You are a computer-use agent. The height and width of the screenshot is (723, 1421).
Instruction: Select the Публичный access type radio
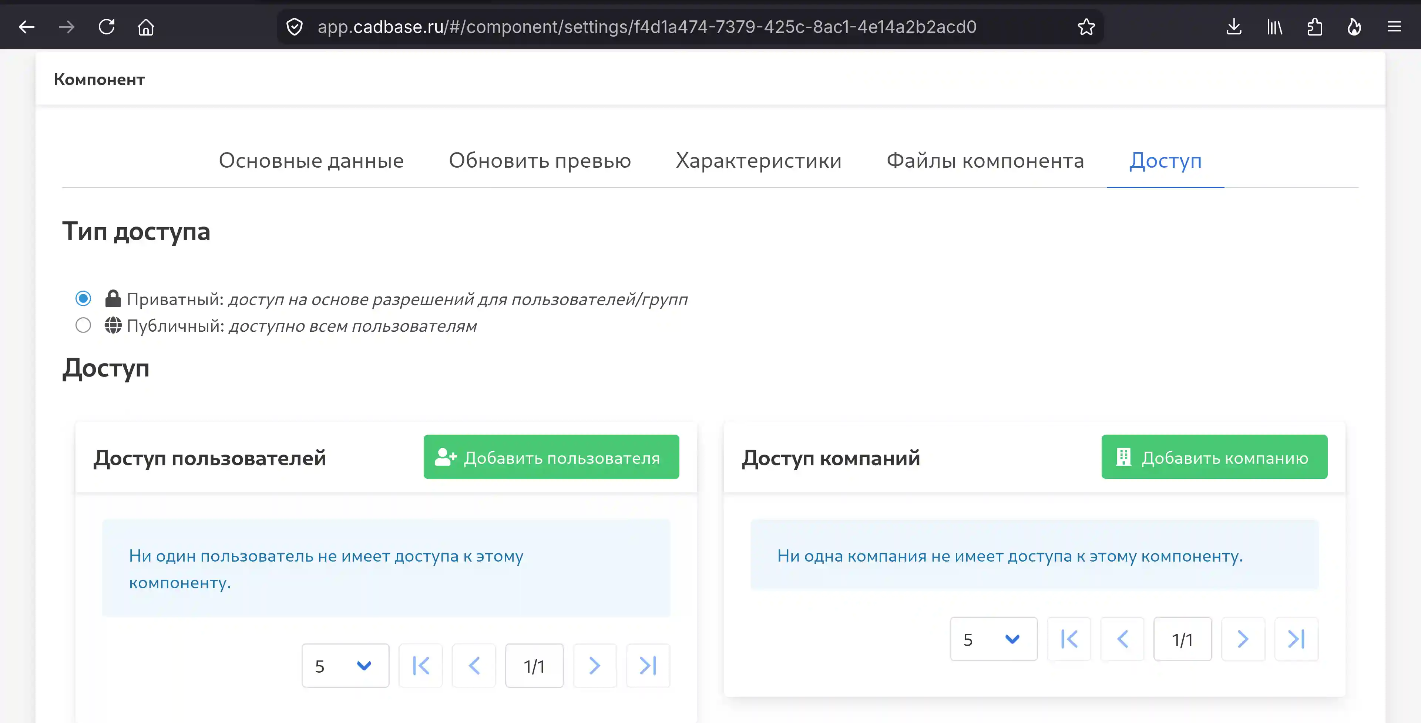click(x=83, y=326)
